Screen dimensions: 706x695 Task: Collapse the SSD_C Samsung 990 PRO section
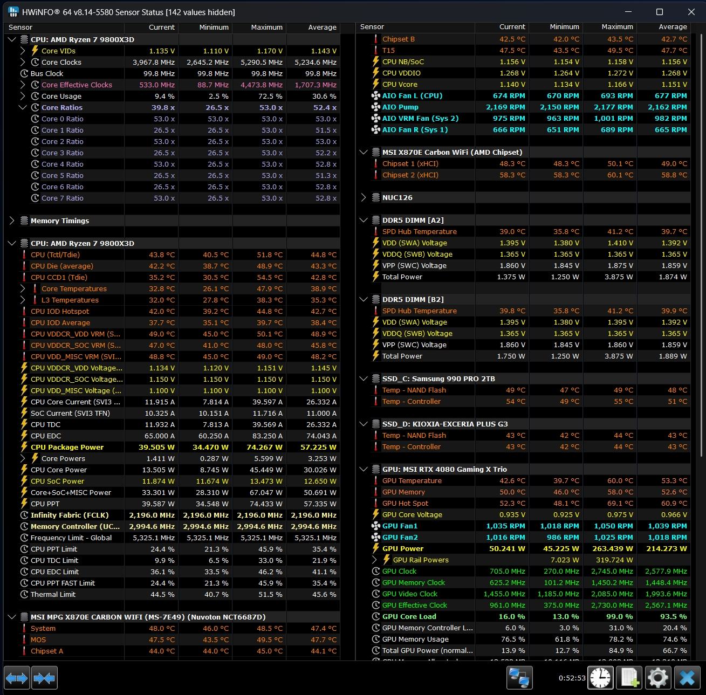click(364, 379)
